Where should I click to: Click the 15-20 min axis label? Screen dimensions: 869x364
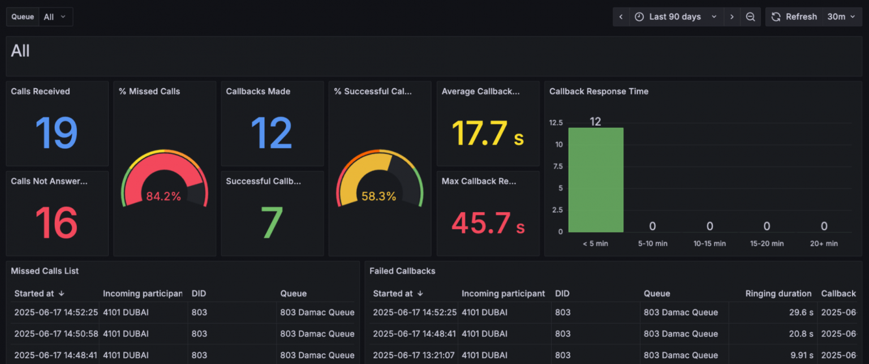pos(767,243)
